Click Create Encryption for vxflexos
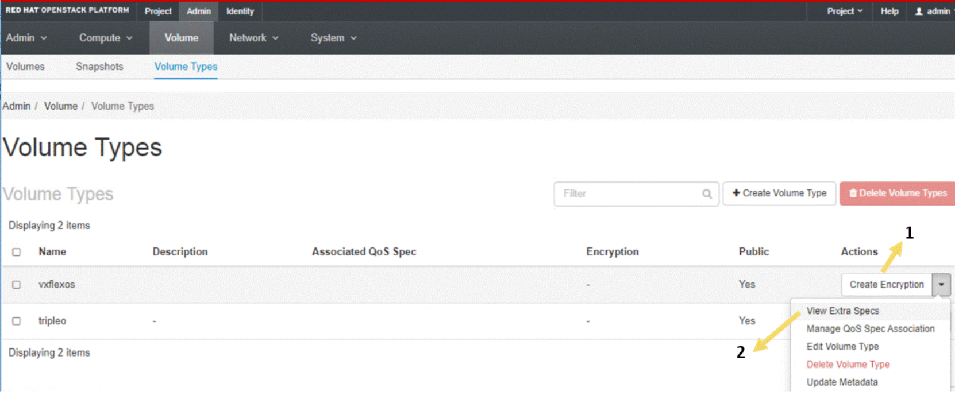 [x=887, y=285]
